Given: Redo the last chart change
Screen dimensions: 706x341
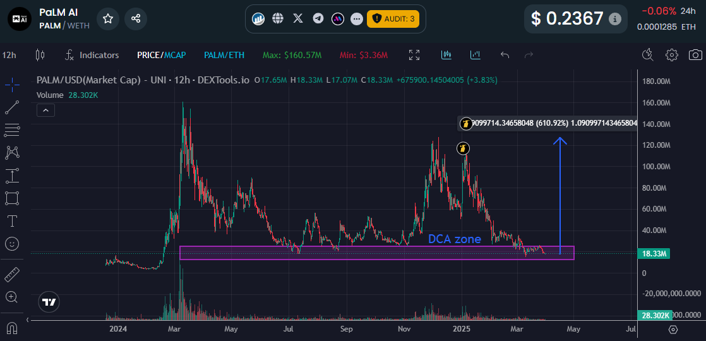Looking at the screenshot, I should point(529,55).
